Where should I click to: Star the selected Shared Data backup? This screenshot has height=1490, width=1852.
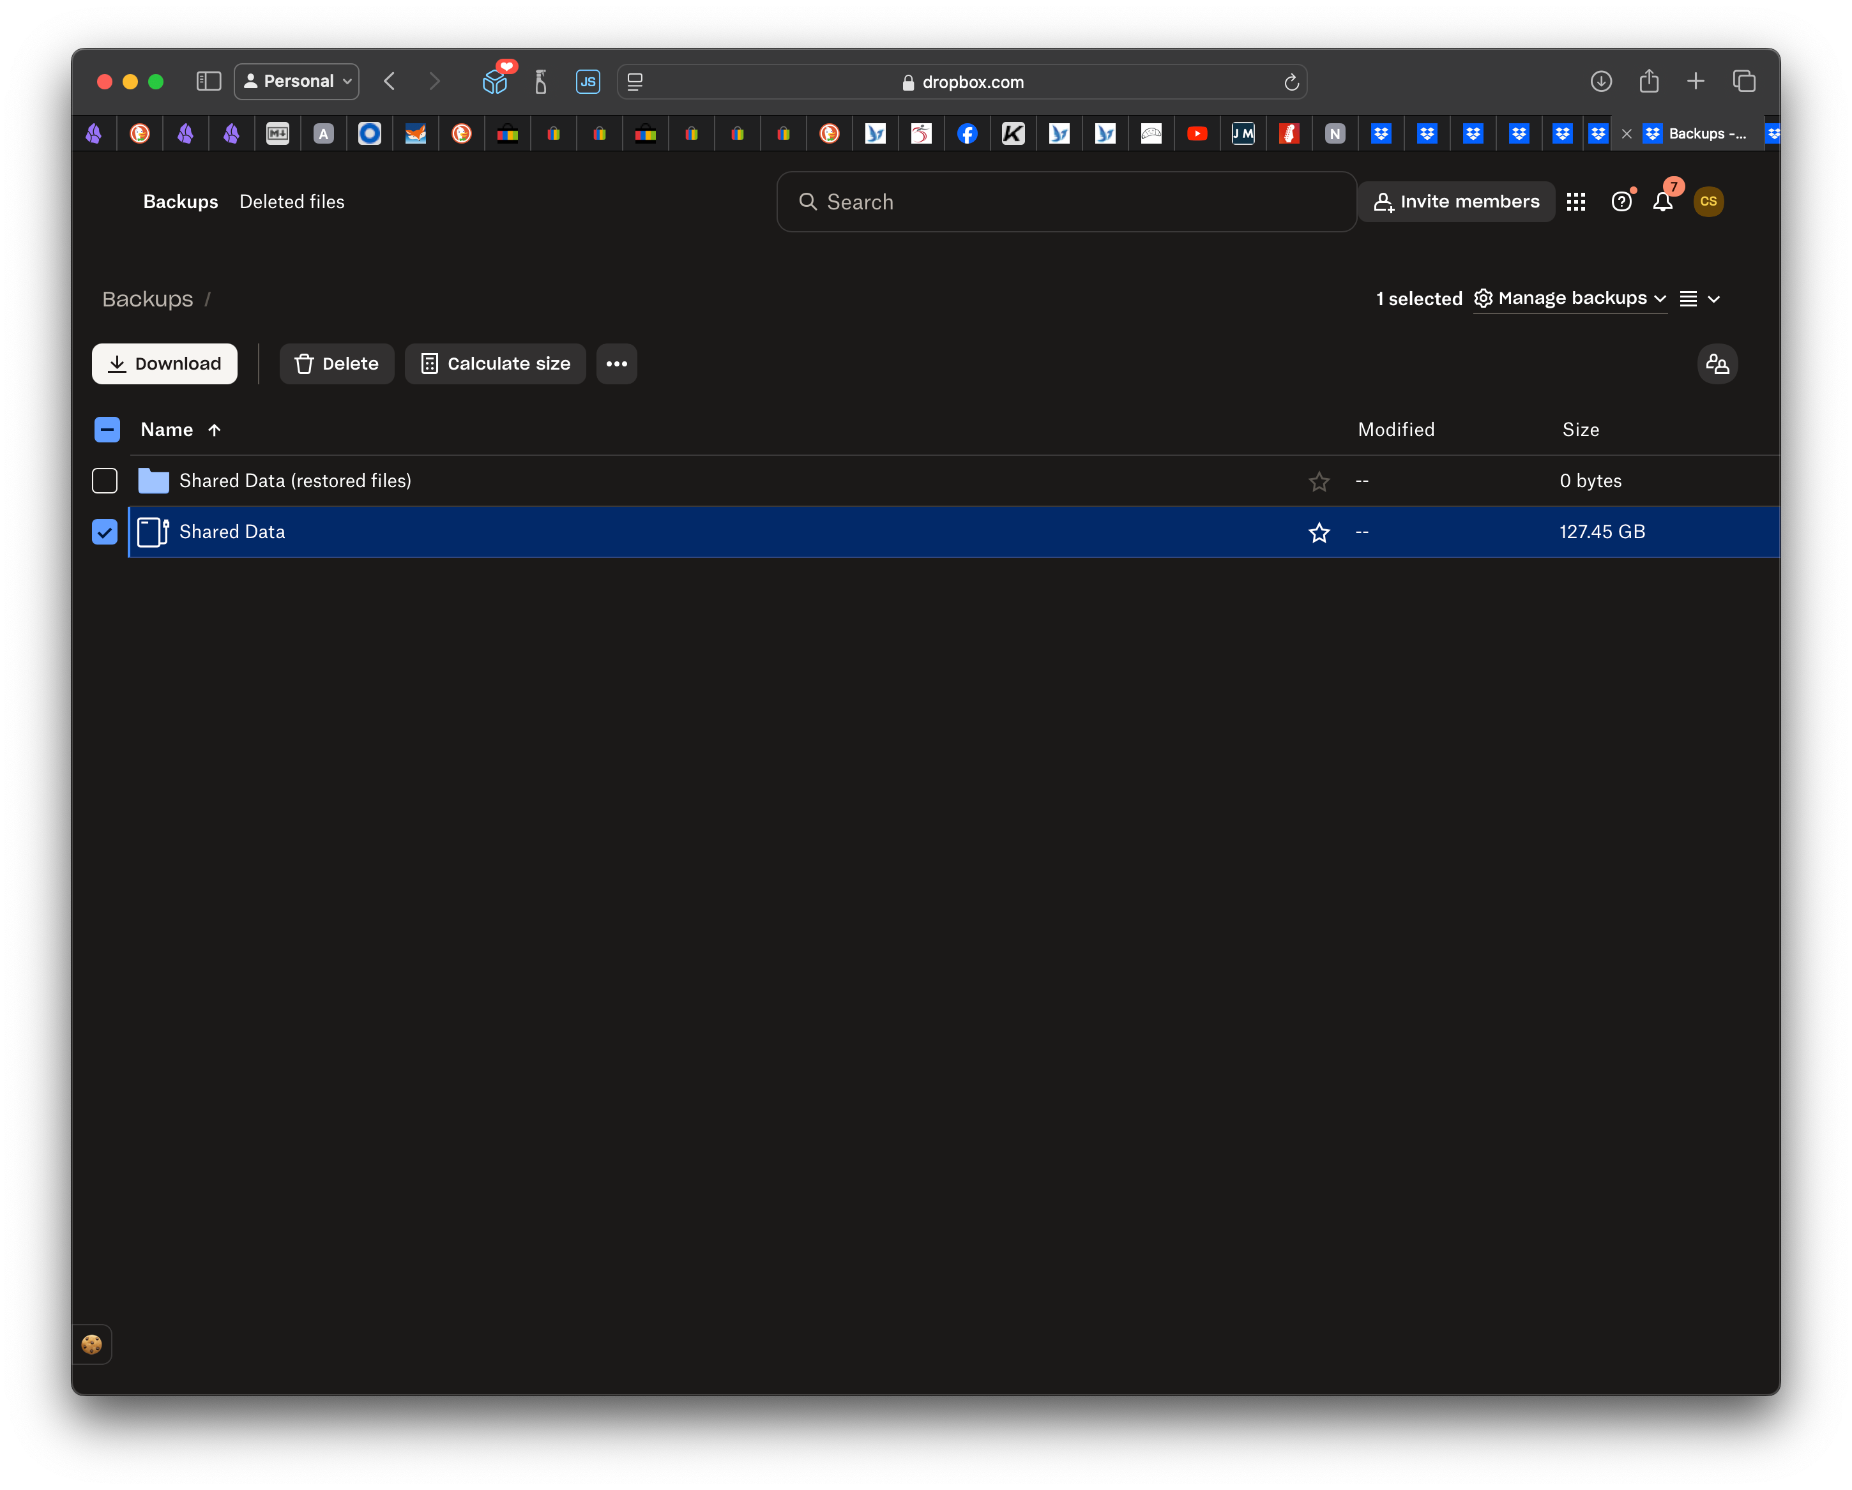pos(1319,532)
